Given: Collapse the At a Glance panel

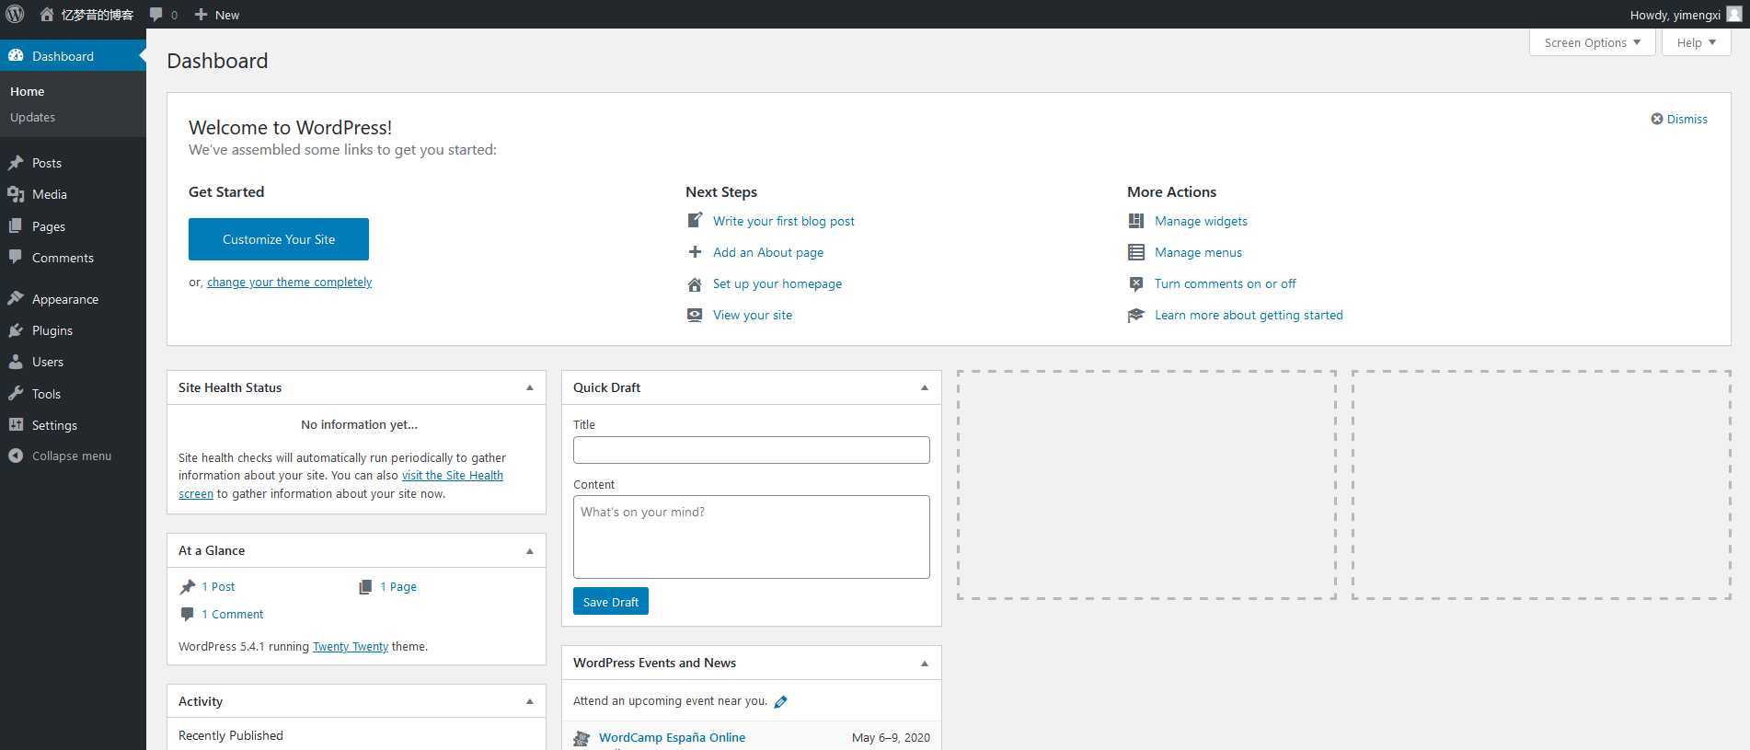Looking at the screenshot, I should (530, 550).
